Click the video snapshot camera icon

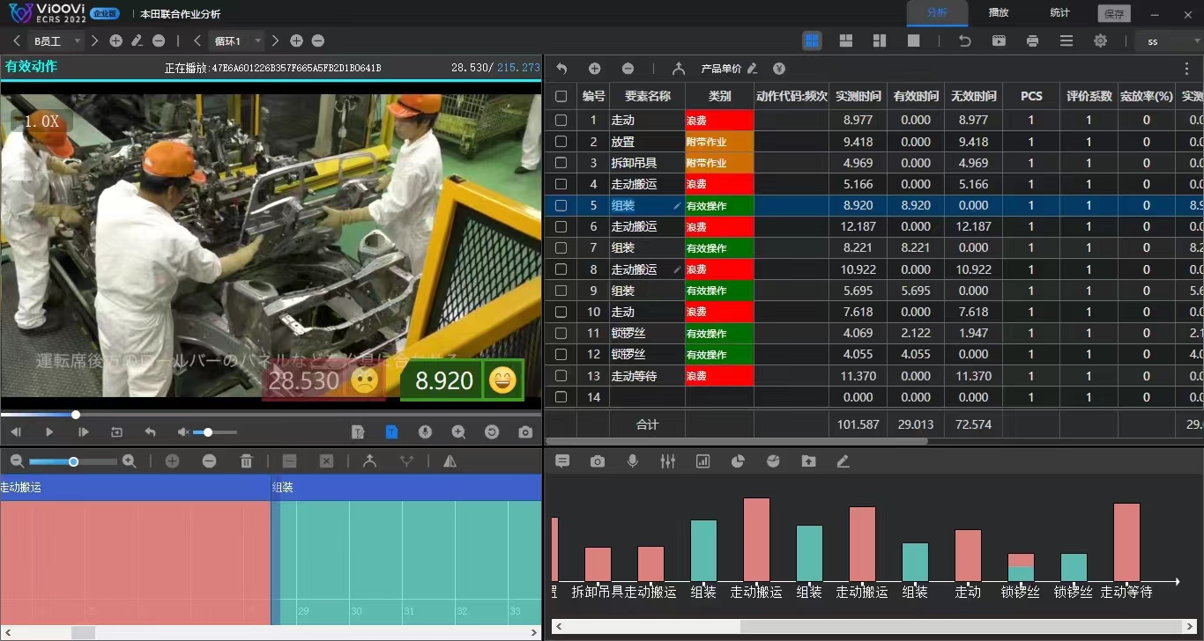(525, 432)
